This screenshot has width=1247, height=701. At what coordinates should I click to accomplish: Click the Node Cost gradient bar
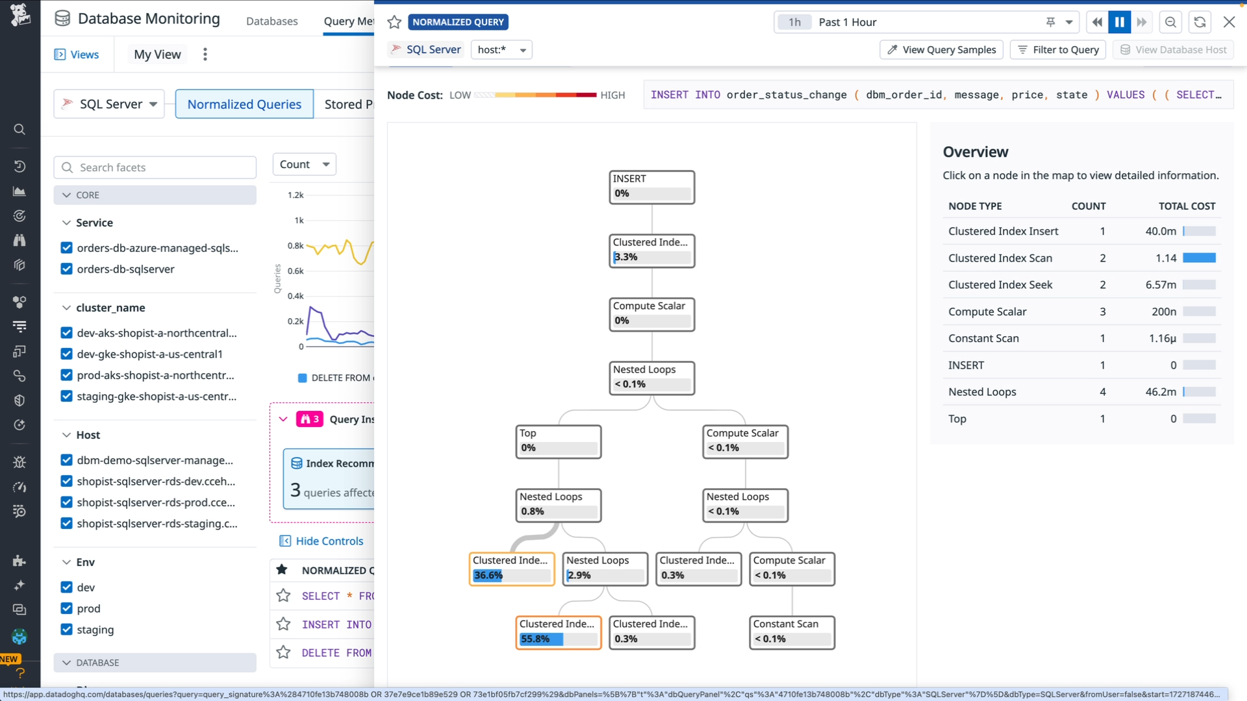[535, 95]
